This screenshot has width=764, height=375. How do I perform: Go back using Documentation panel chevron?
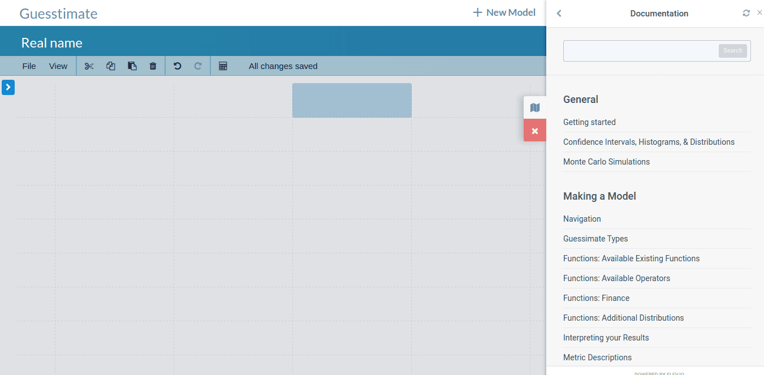click(559, 14)
